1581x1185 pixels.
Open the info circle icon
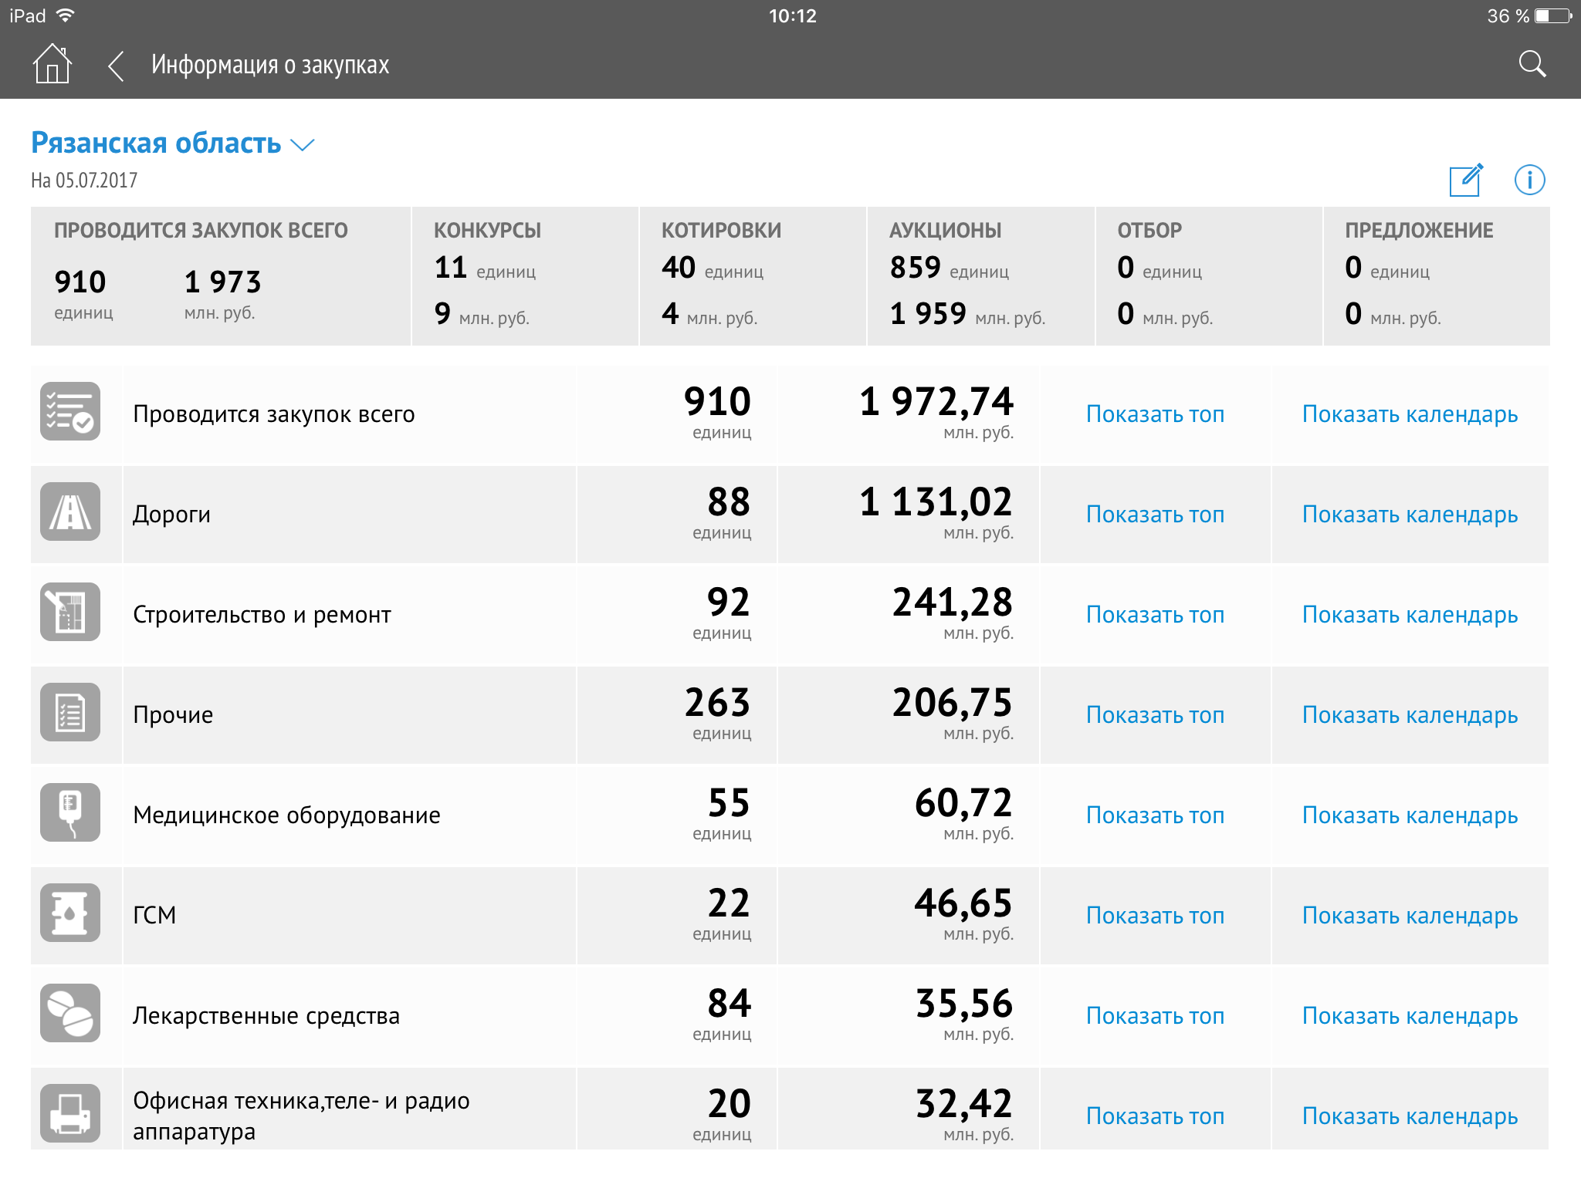[x=1529, y=181]
